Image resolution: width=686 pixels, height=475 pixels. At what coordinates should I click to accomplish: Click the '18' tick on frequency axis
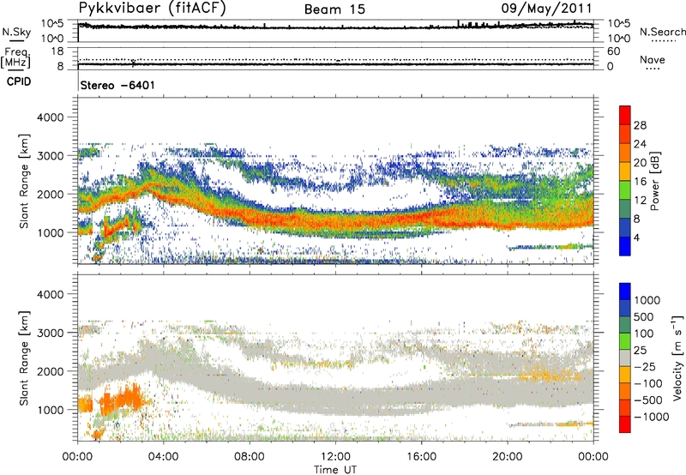pyautogui.click(x=57, y=51)
